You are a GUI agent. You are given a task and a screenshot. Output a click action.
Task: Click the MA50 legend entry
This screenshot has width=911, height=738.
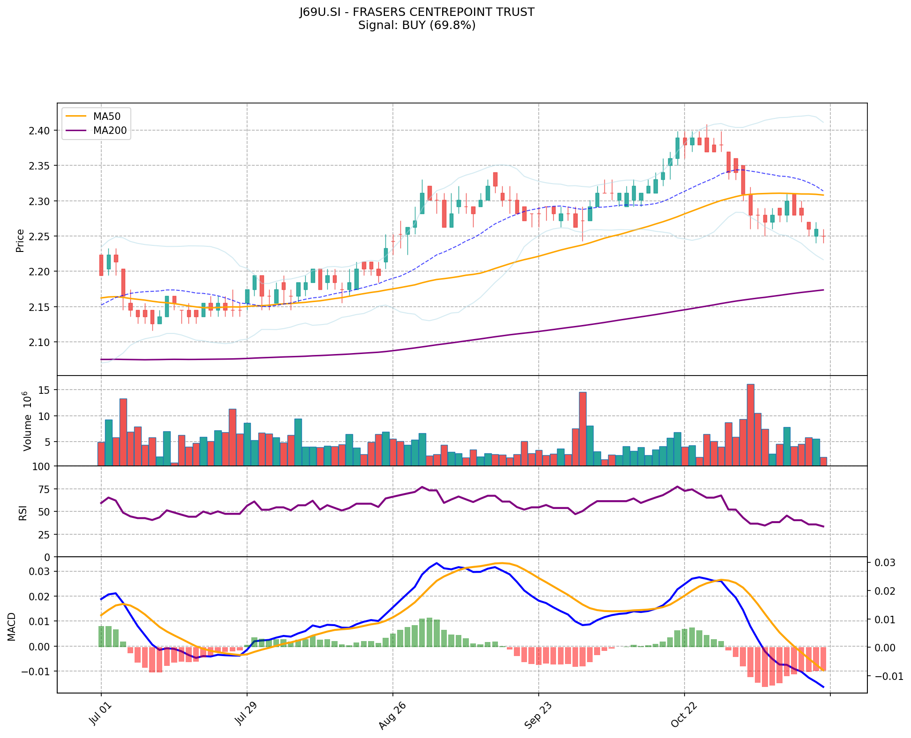[106, 117]
